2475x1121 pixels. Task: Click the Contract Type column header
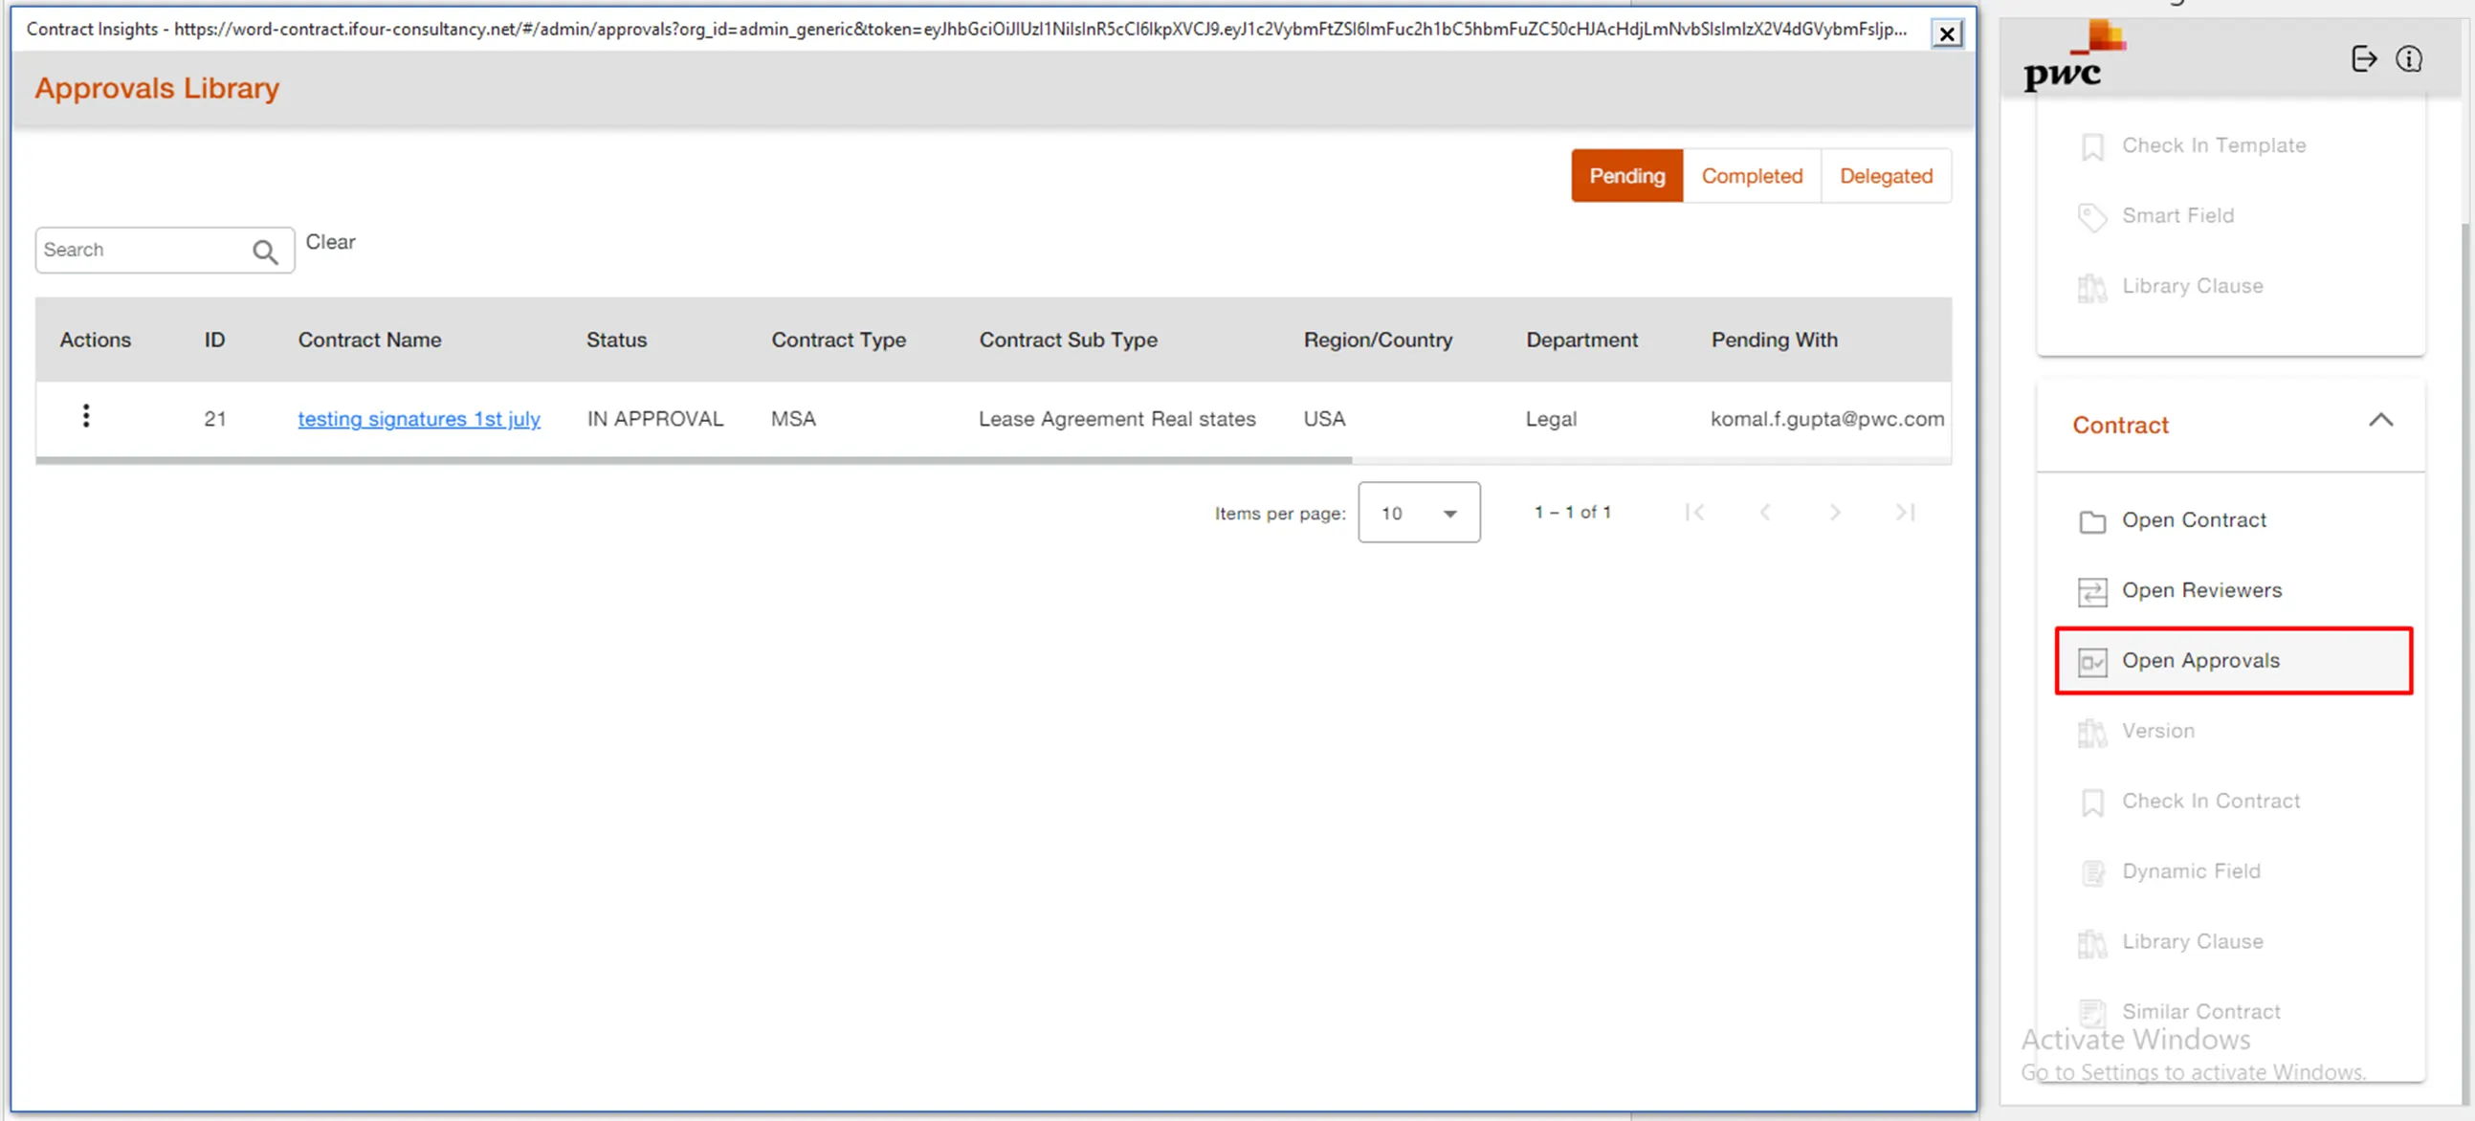(x=838, y=341)
